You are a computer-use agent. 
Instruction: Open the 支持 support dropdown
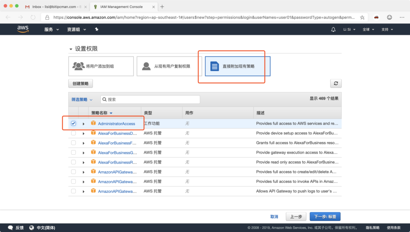pos(387,30)
